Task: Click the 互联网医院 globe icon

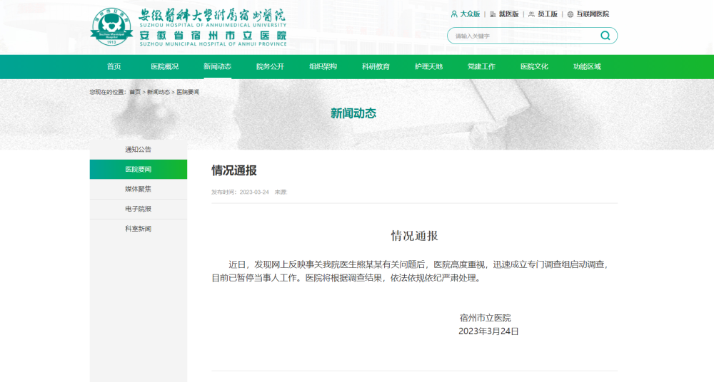Action: (x=570, y=14)
